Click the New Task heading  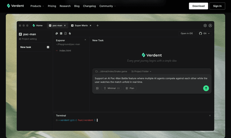point(98,40)
